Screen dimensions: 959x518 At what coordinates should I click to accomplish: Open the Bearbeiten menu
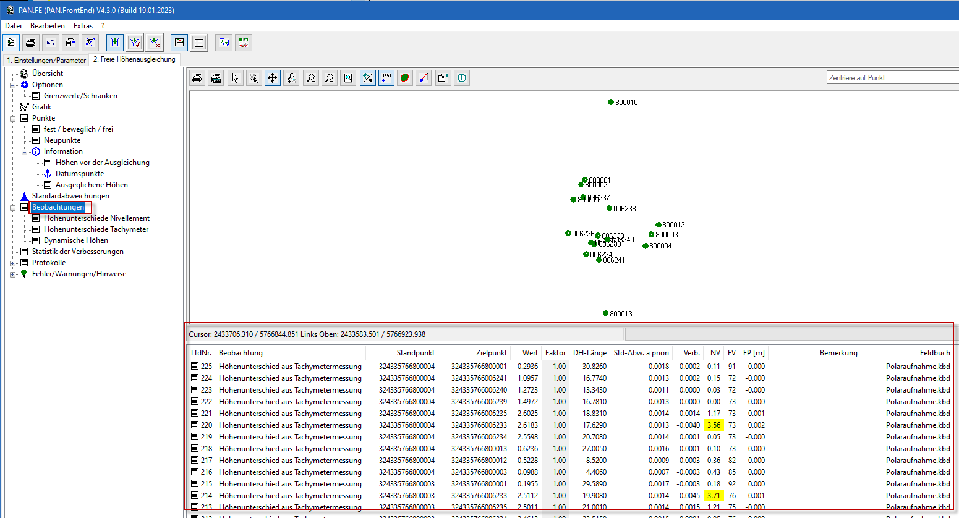[x=48, y=26]
